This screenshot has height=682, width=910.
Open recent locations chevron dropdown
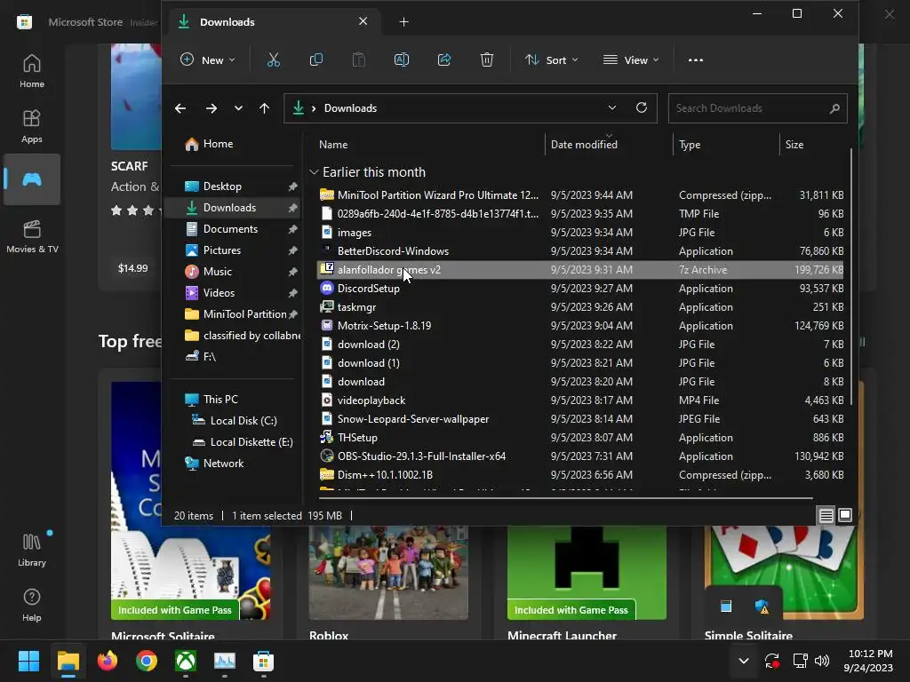pyautogui.click(x=238, y=108)
